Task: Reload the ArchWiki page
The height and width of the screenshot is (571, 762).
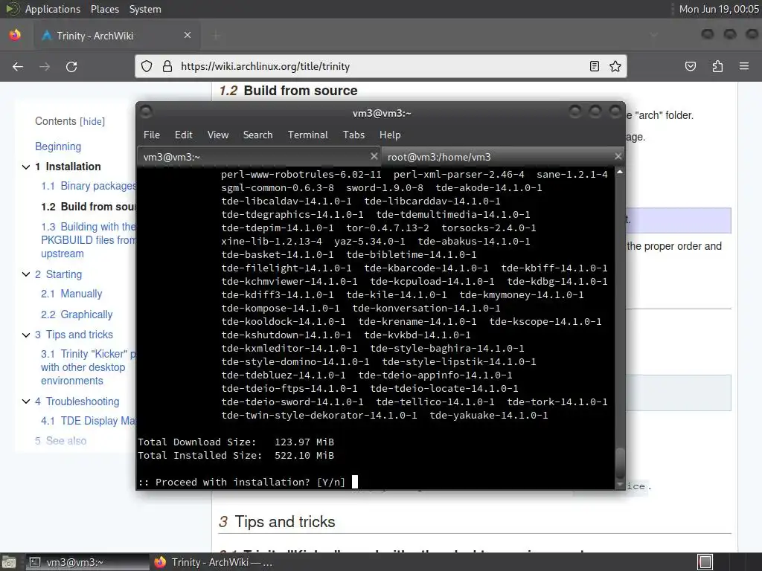Action: pos(71,66)
